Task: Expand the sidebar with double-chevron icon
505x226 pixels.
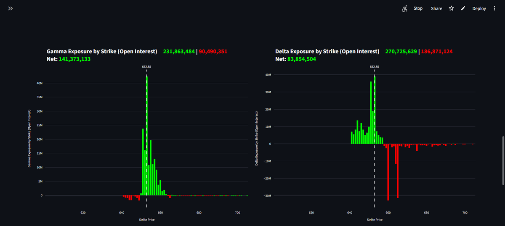Action: coord(11,8)
